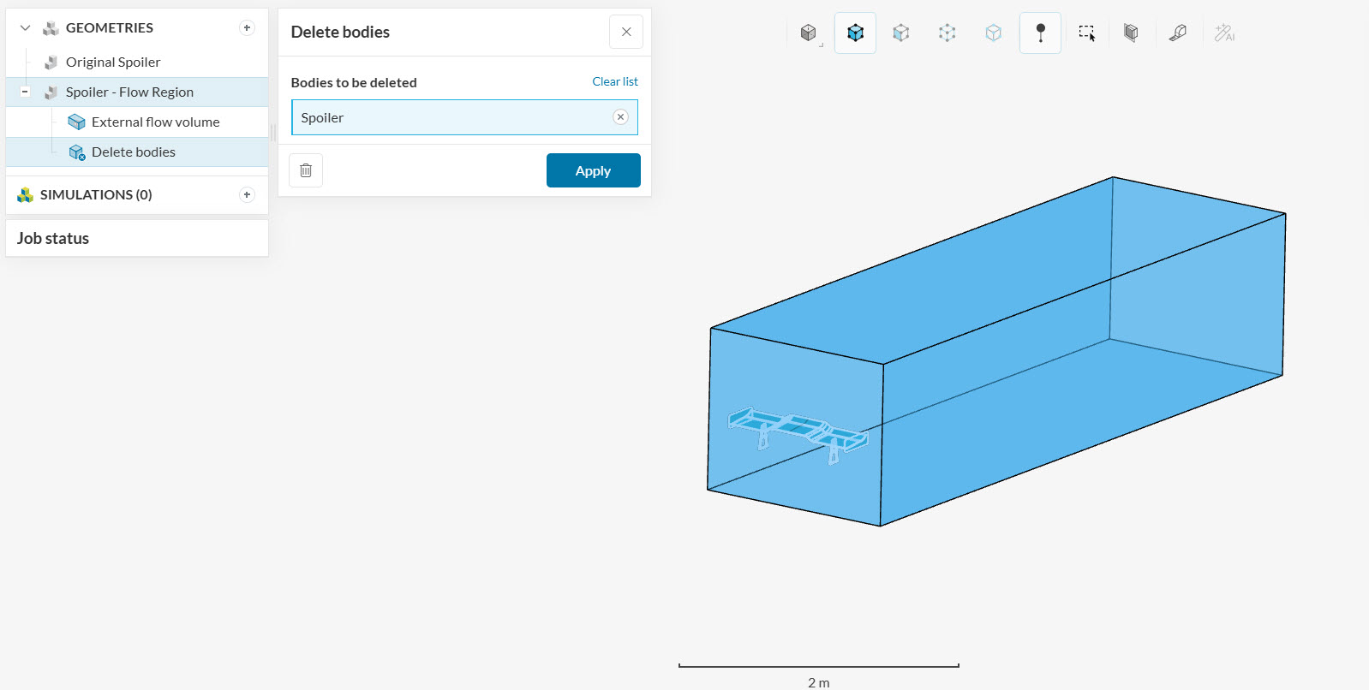Switch to face selection mode
This screenshot has height=690, width=1369.
(900, 33)
